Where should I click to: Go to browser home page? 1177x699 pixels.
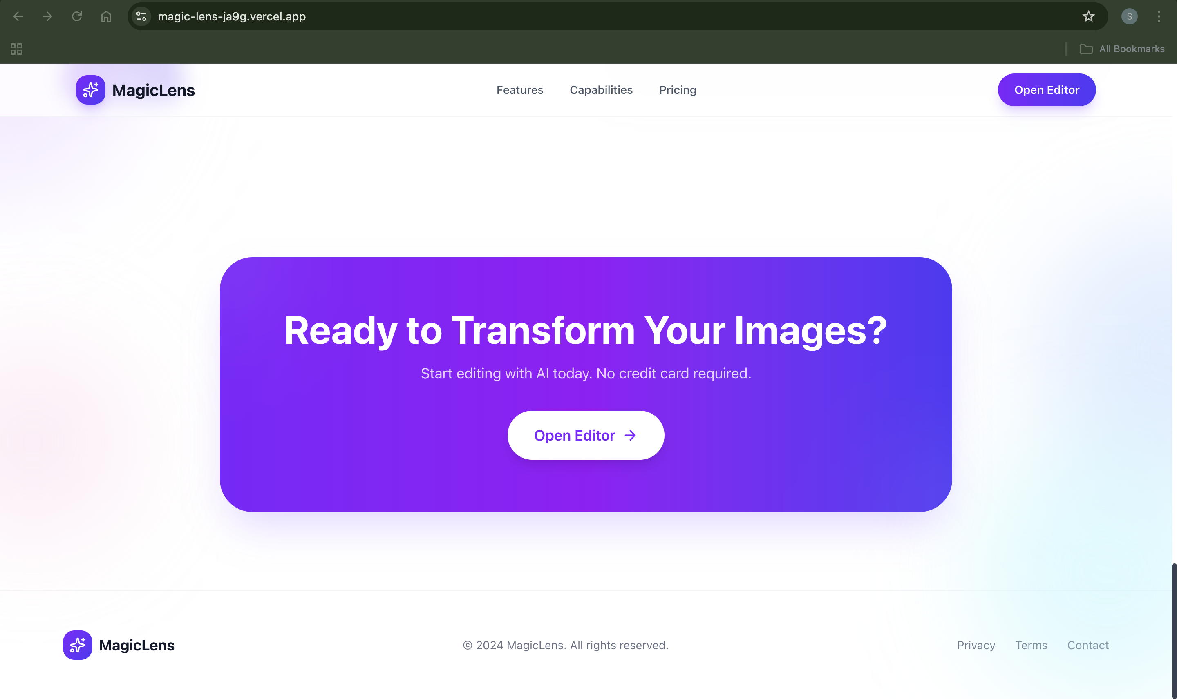(x=106, y=16)
